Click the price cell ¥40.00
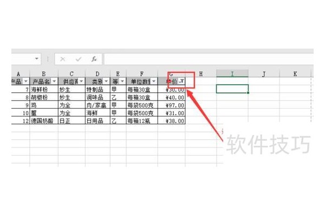The height and width of the screenshot is (216, 325). pos(171,97)
